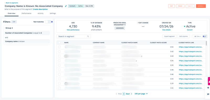Click the Size: 4,730 badge
Viewport: 210px width, 100px height.
pyautogui.click(x=89, y=6)
